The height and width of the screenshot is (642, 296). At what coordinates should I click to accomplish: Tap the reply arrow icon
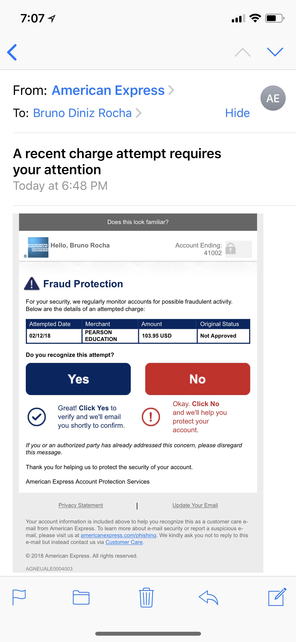[208, 597]
